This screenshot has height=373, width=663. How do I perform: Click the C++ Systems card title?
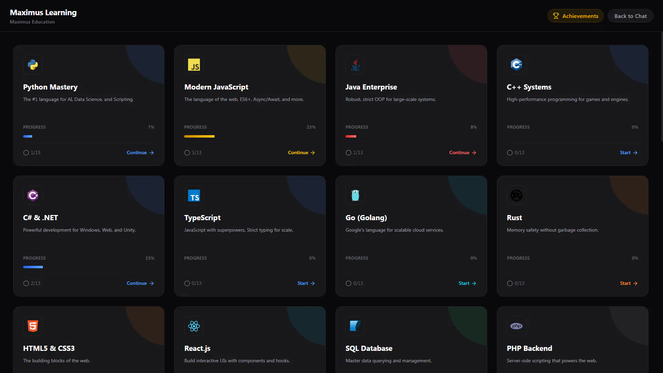tap(529, 87)
